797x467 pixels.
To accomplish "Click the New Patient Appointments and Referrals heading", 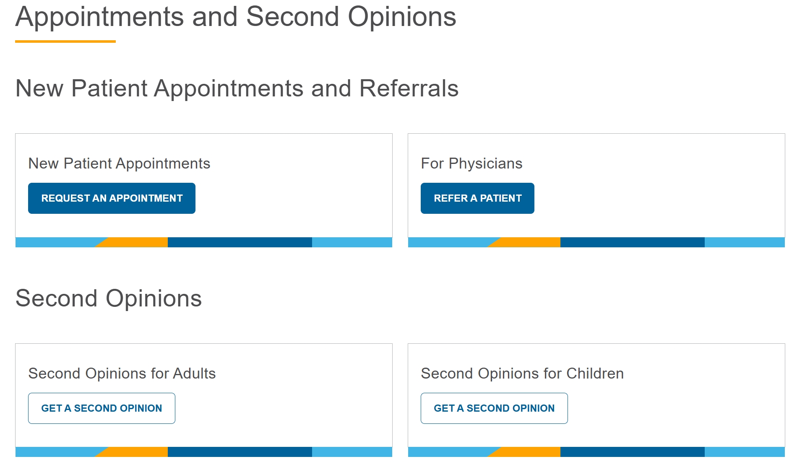I will (x=237, y=88).
